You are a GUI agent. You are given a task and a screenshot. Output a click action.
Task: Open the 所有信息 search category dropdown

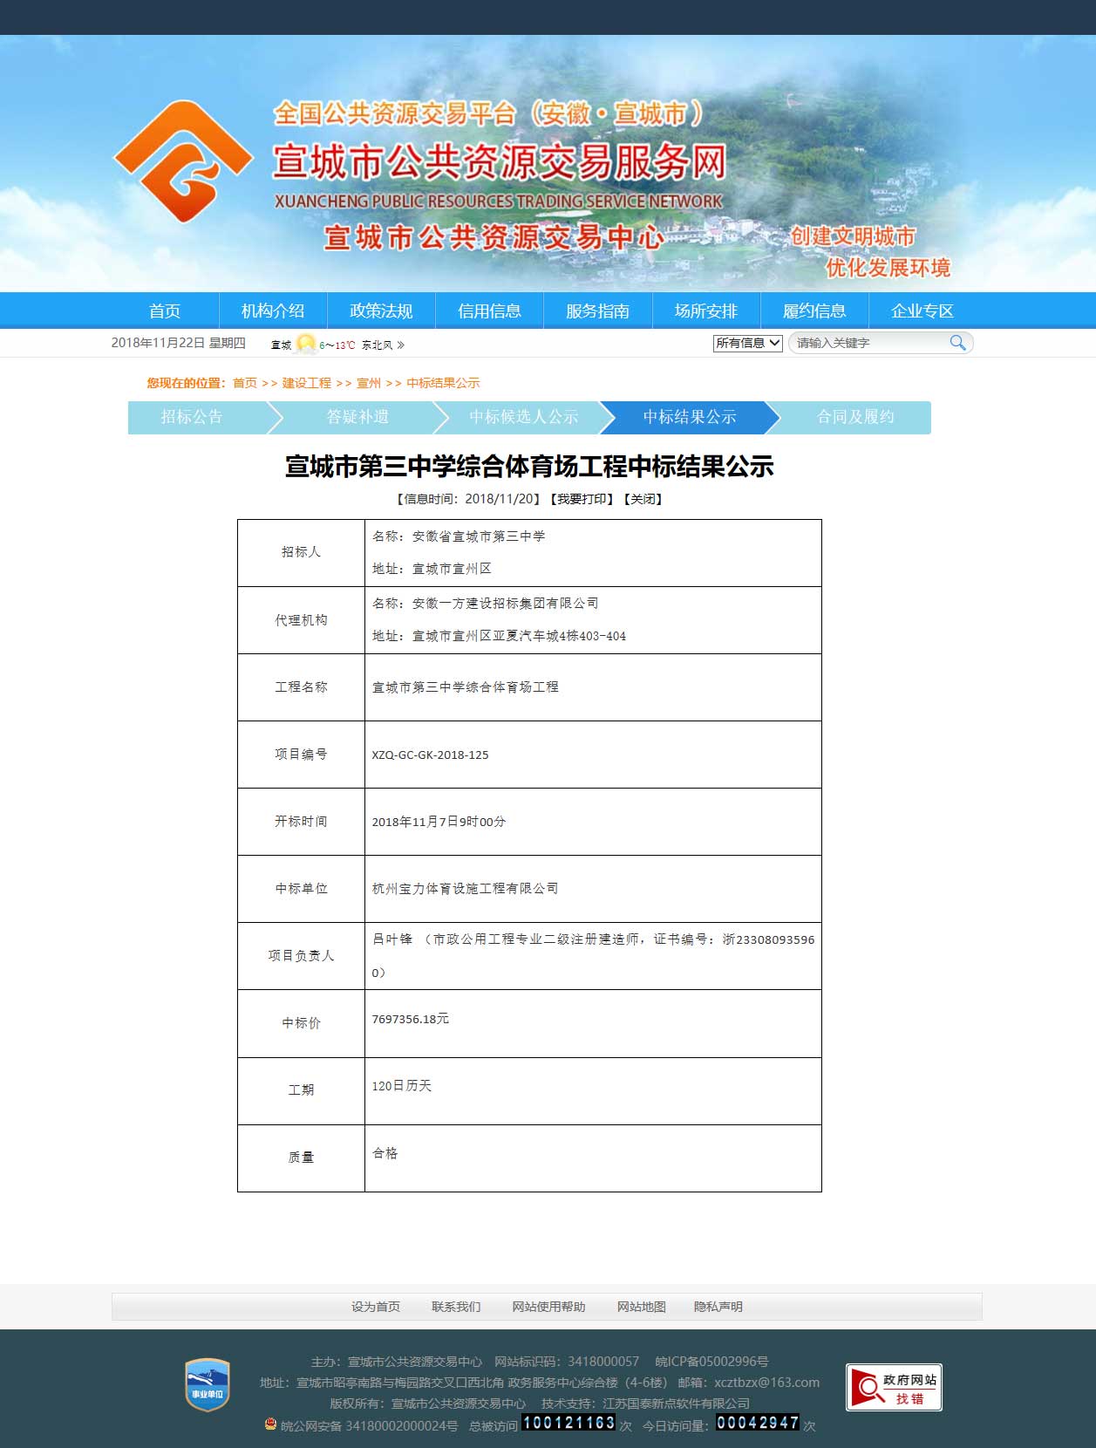pyautogui.click(x=747, y=343)
